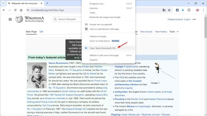Open the View history link
The height and width of the screenshot is (116, 207).
tap(161, 32)
